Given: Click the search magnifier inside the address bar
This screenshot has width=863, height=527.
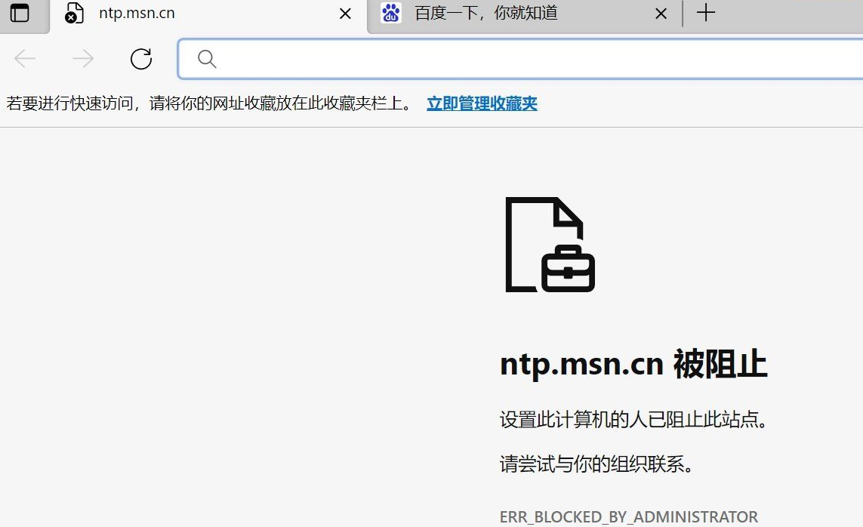Looking at the screenshot, I should pos(207,59).
